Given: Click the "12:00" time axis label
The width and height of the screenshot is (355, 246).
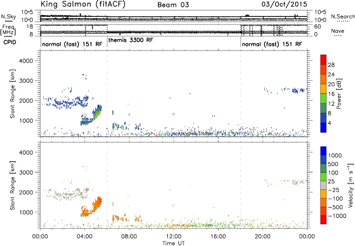Looking at the screenshot, I should 174,237.
